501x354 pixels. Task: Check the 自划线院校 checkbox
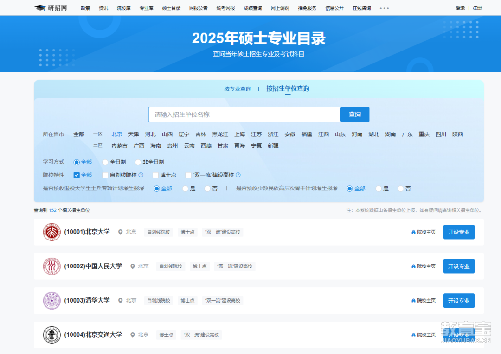[105, 175]
